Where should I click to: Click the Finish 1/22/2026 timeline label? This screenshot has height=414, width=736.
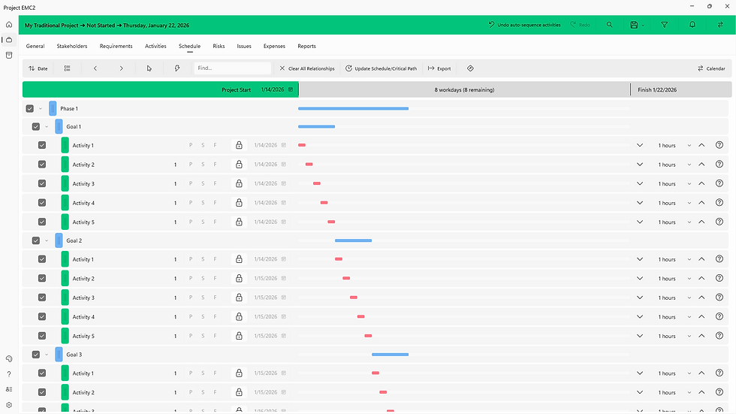(657, 89)
